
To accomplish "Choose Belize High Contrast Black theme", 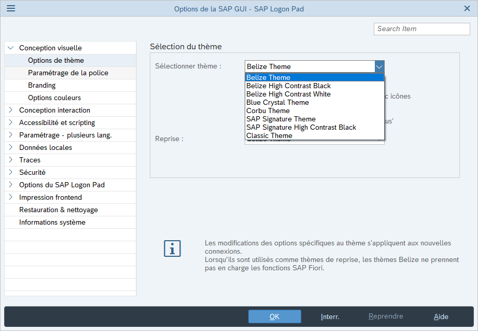I will pos(314,86).
